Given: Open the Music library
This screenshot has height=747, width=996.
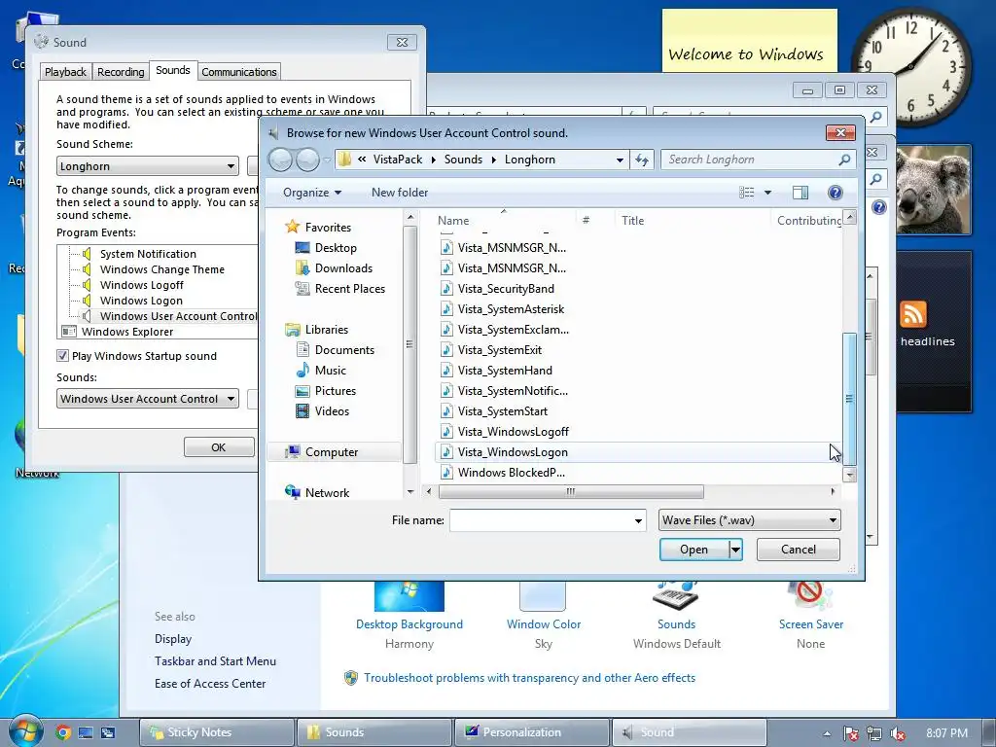Looking at the screenshot, I should click(321, 371).
